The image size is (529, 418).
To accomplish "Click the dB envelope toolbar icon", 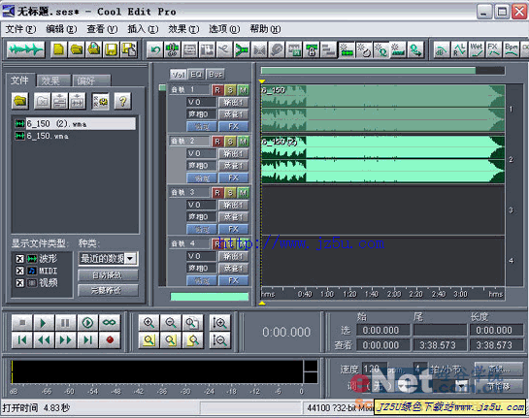I will pyautogui.click(x=442, y=50).
